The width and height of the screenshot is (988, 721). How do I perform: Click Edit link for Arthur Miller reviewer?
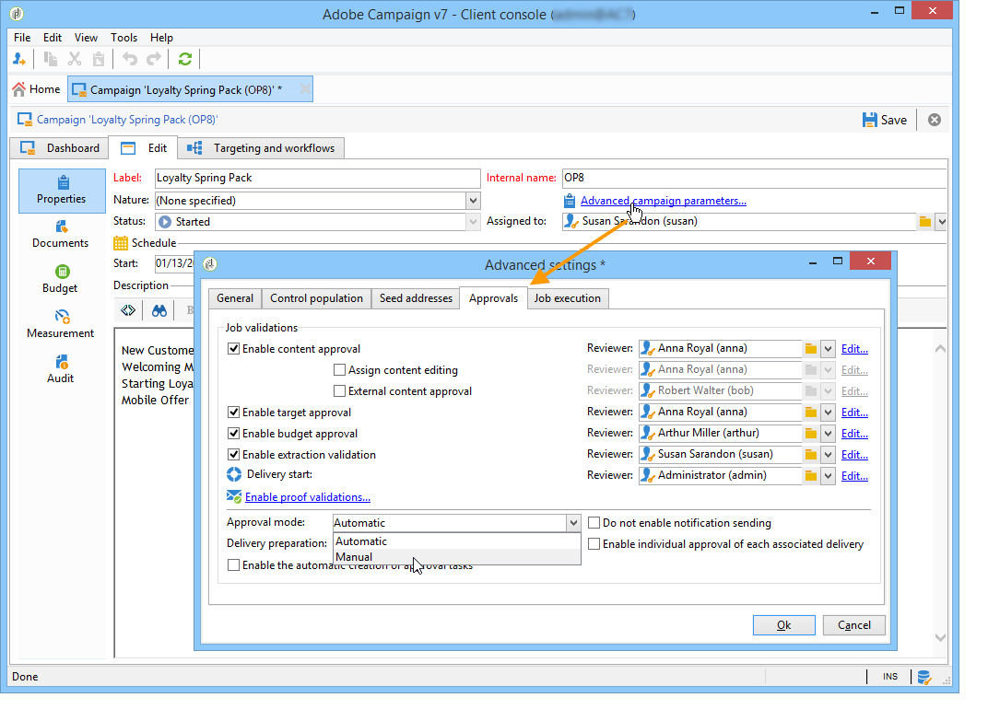(x=854, y=434)
